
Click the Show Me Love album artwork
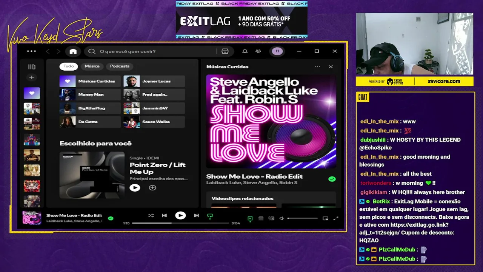[271, 121]
